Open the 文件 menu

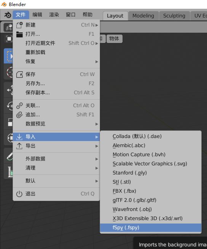point(21,15)
